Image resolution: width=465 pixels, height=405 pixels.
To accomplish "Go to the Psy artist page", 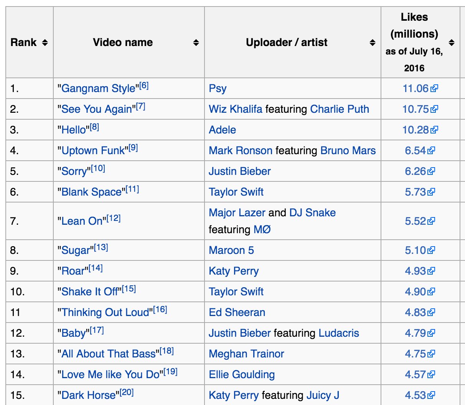I will pyautogui.click(x=218, y=89).
